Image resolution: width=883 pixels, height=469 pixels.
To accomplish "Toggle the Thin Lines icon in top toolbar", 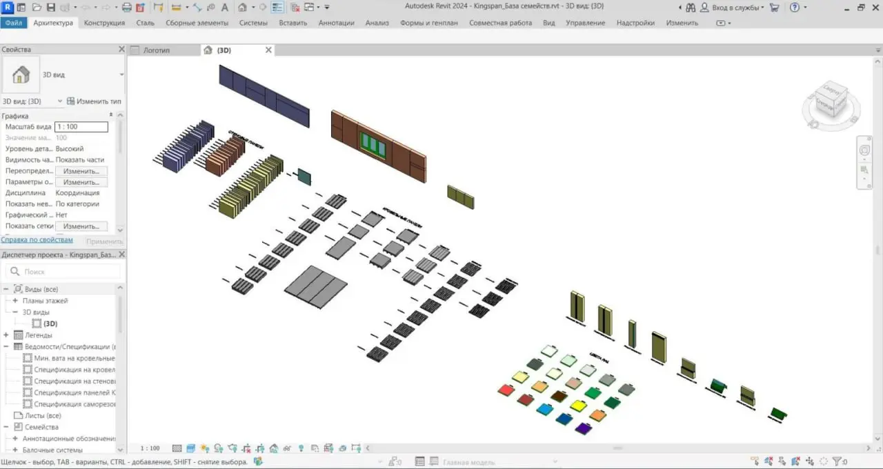I will click(x=277, y=8).
